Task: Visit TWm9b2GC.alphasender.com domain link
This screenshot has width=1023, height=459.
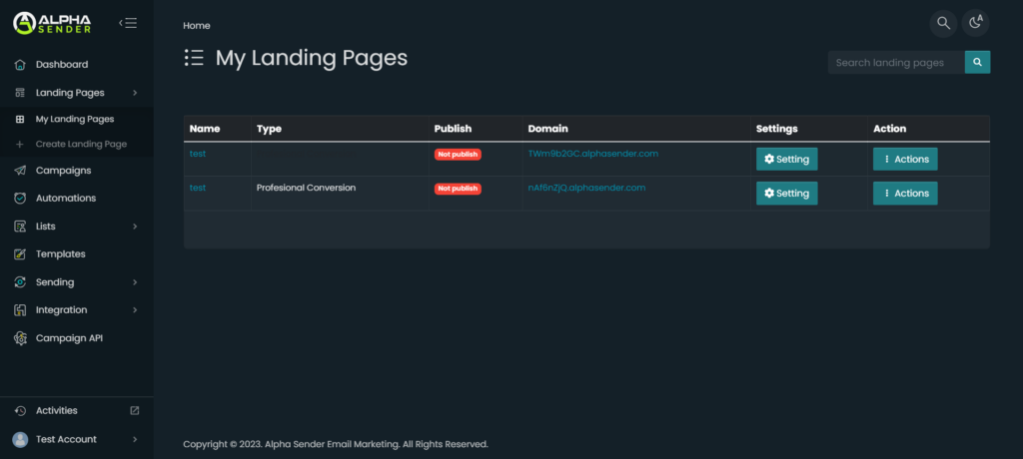Action: point(593,154)
